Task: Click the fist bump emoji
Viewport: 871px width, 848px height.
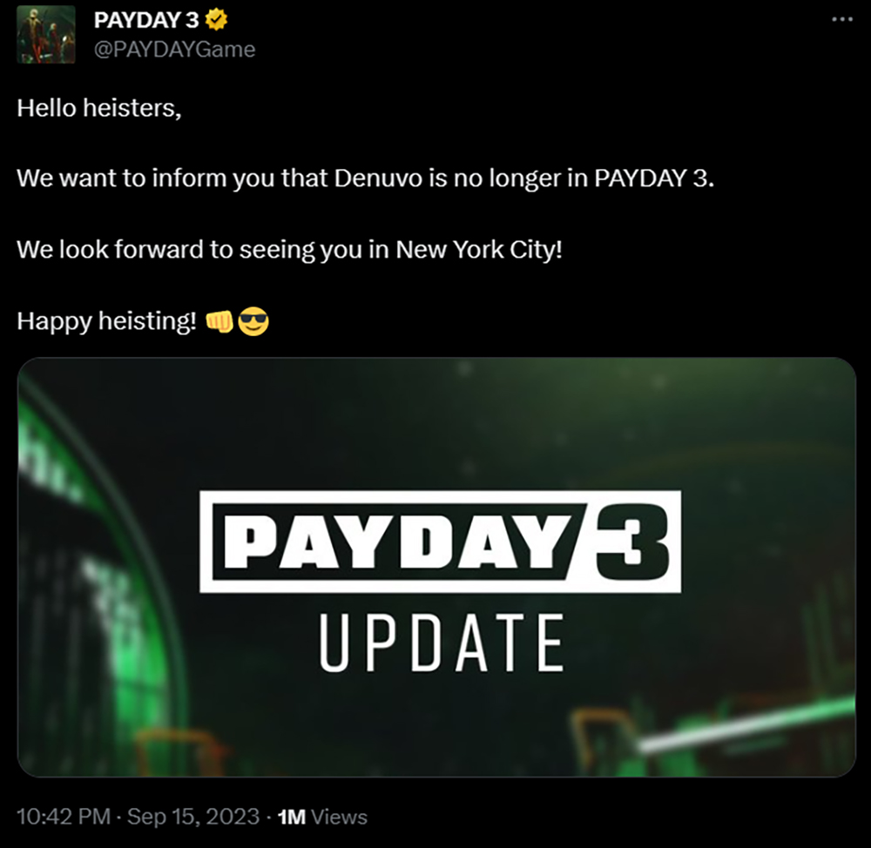Action: click(x=219, y=321)
